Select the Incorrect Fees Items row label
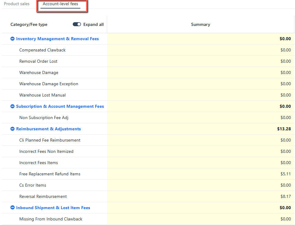This screenshot has width=295, height=225. 39,163
